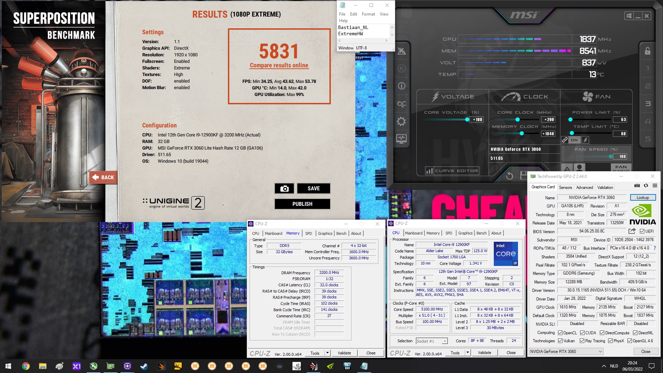This screenshot has height=373, width=663.
Task: Toggle the DirectCompute checkbox in GPU-Z
Action: [602, 333]
